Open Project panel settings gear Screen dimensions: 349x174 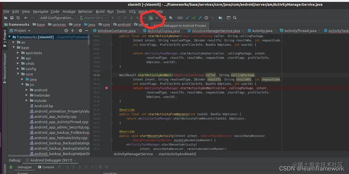(x=80, y=31)
